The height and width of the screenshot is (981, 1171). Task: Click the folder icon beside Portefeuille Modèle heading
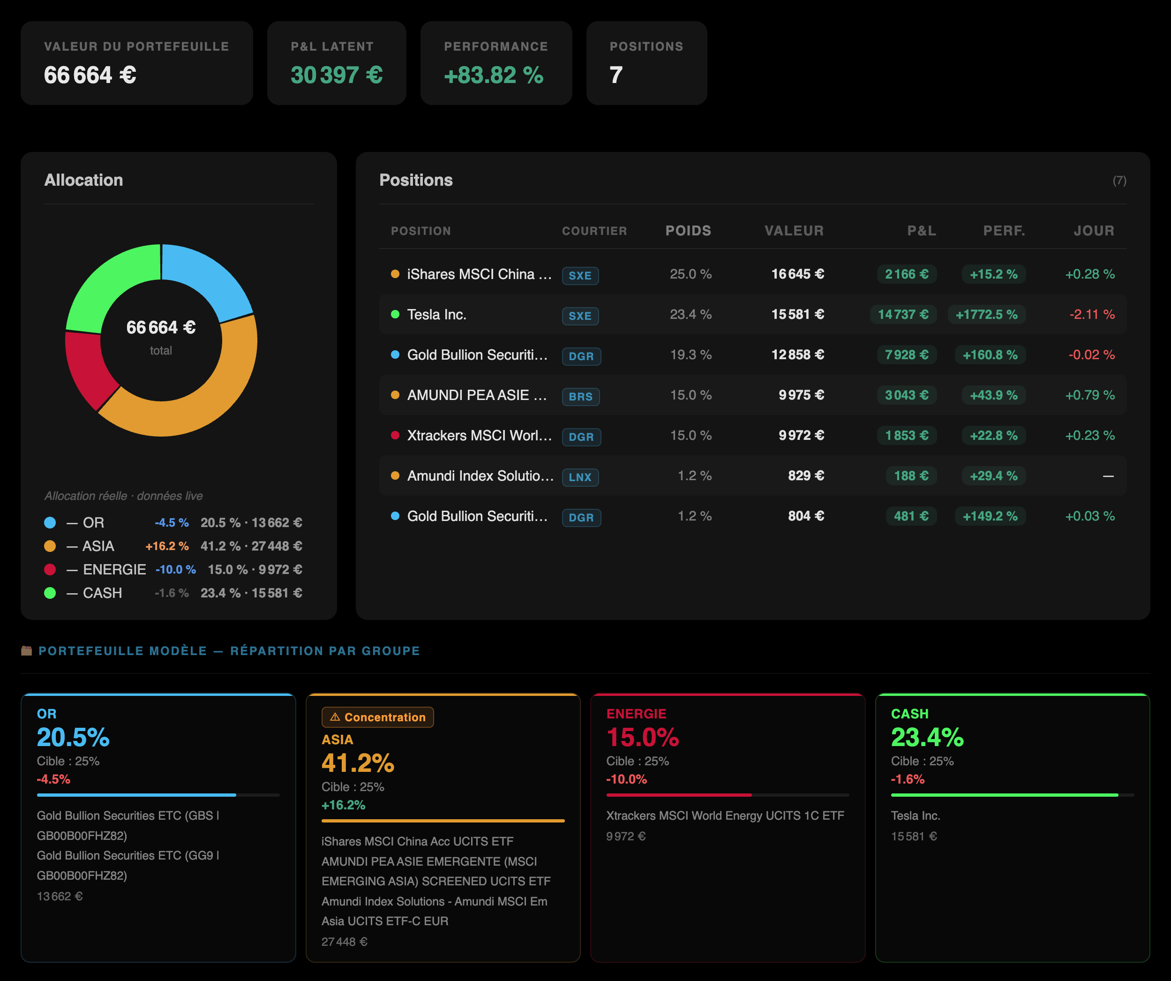tap(26, 650)
